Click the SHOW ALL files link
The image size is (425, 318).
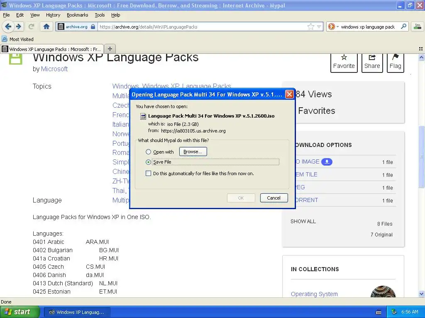click(303, 222)
